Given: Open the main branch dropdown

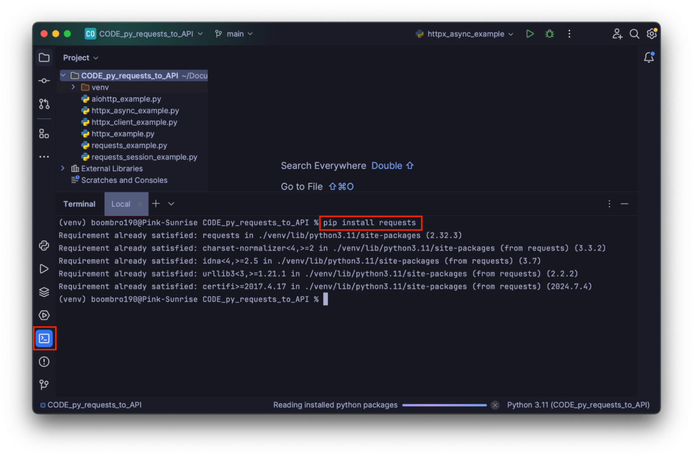Looking at the screenshot, I should 249,33.
